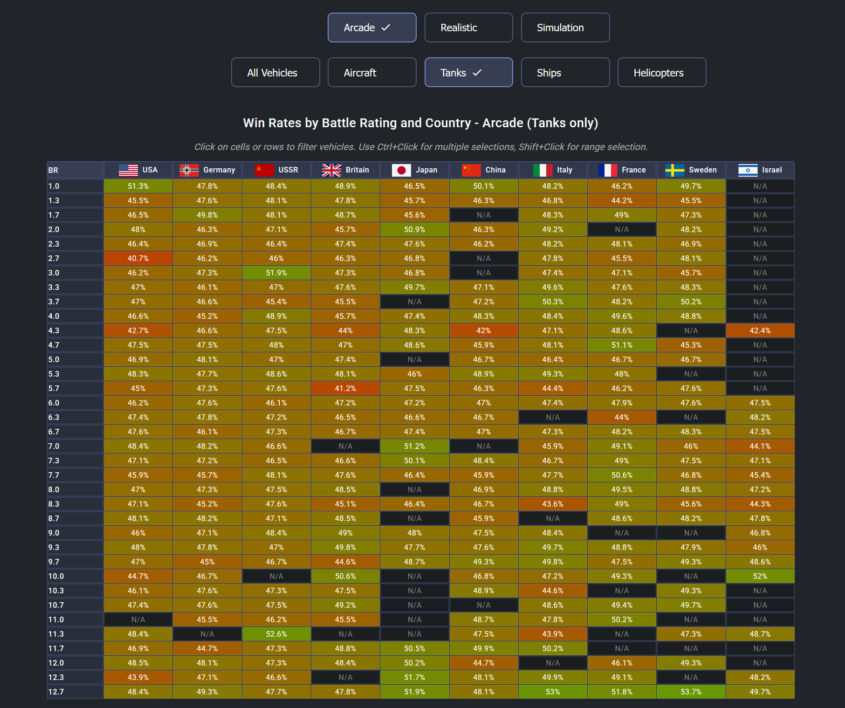845x708 pixels.
Task: Click the China flag icon
Action: click(x=471, y=170)
